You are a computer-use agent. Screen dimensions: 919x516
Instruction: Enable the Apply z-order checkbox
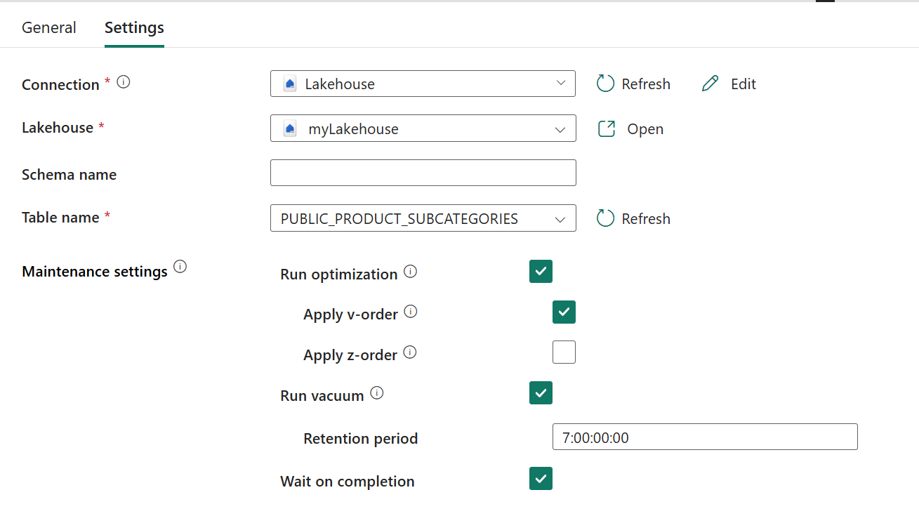564,352
